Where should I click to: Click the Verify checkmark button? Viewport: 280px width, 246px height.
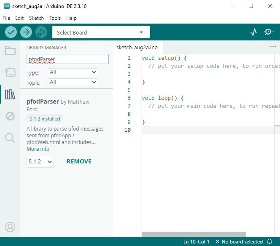(x=11, y=32)
